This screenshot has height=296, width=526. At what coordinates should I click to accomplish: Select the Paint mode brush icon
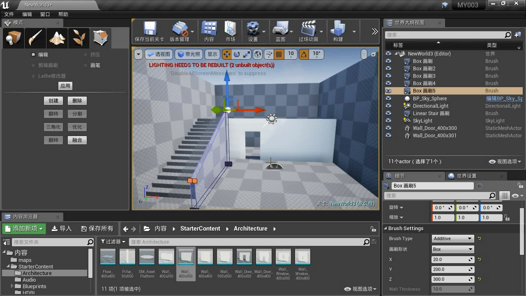coord(35,38)
